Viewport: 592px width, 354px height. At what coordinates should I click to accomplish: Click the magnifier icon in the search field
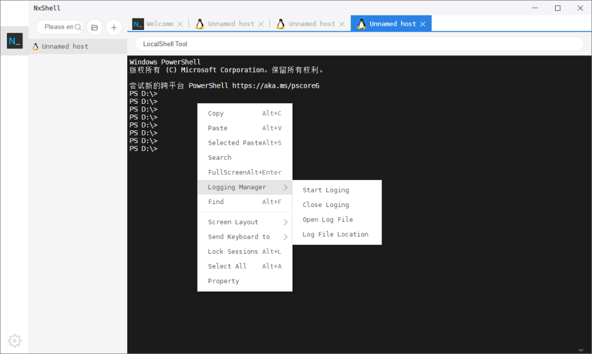[x=77, y=27]
